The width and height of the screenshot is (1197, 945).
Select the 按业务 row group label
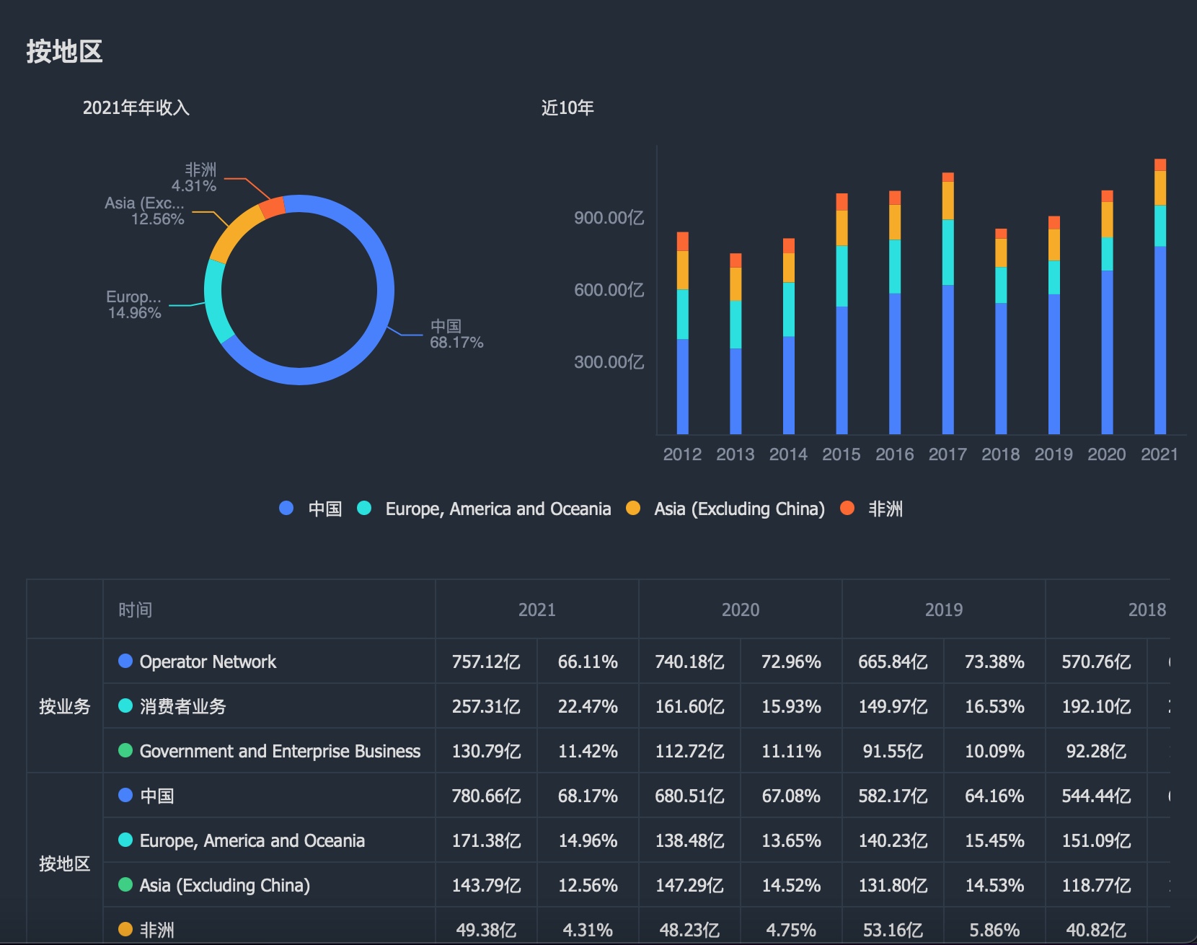pyautogui.click(x=65, y=706)
